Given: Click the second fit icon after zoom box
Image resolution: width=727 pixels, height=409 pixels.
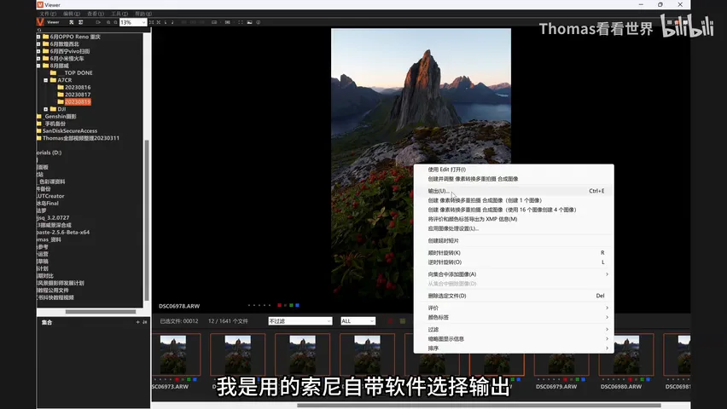Looking at the screenshot, I should pyautogui.click(x=159, y=22).
